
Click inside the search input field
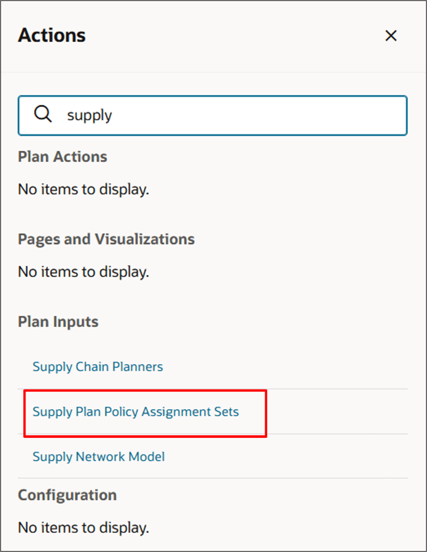(208, 115)
